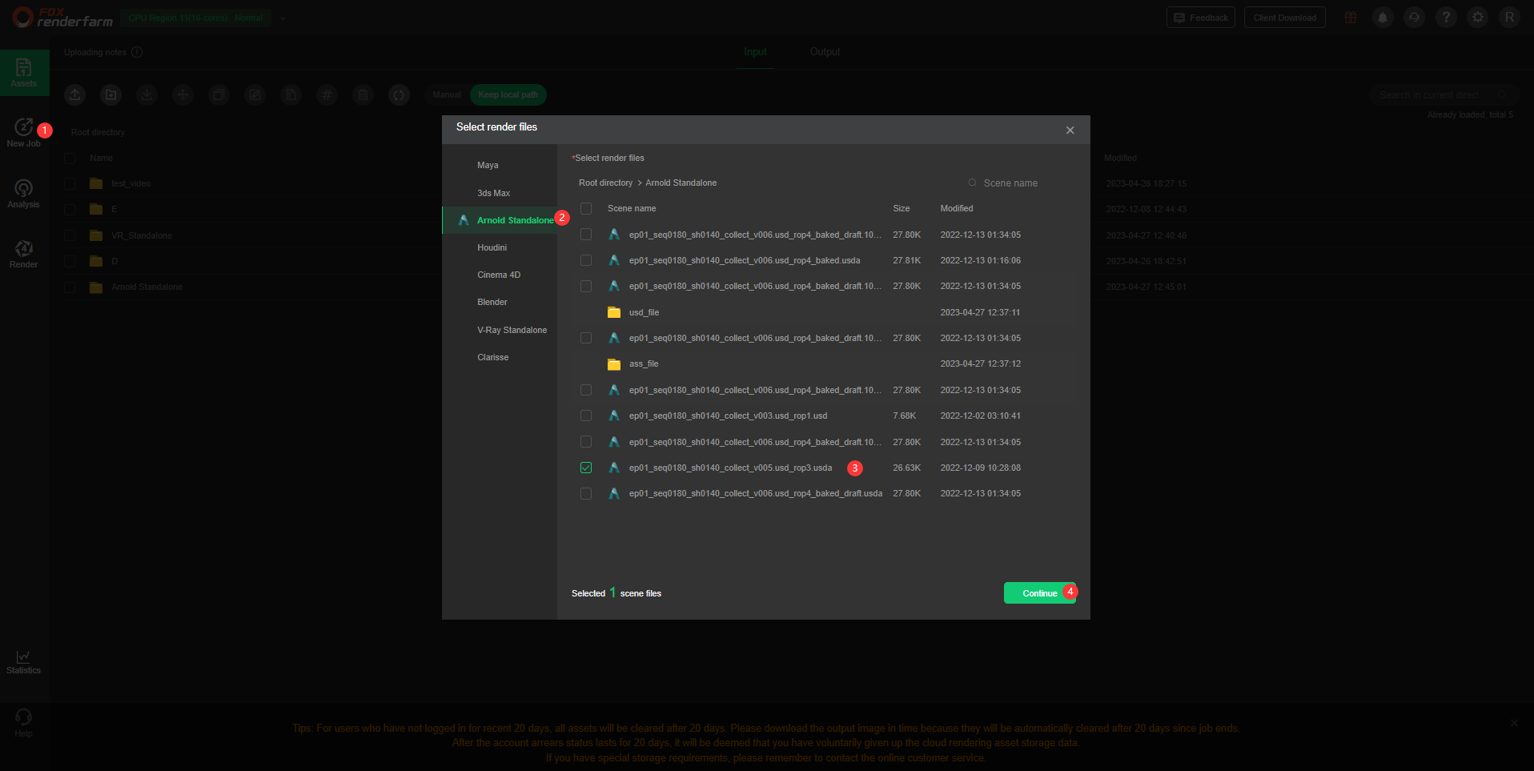Open the Assets section in the sidebar

(24, 73)
